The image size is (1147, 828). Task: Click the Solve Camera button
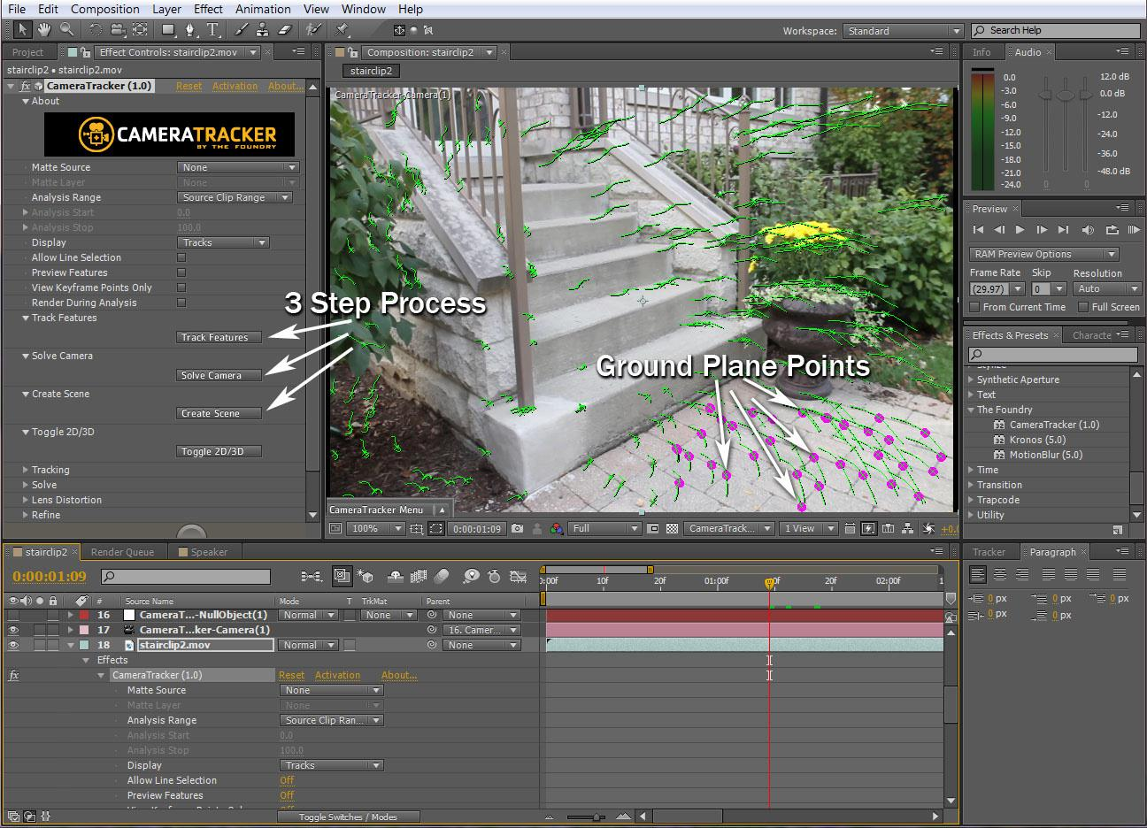[x=219, y=375]
